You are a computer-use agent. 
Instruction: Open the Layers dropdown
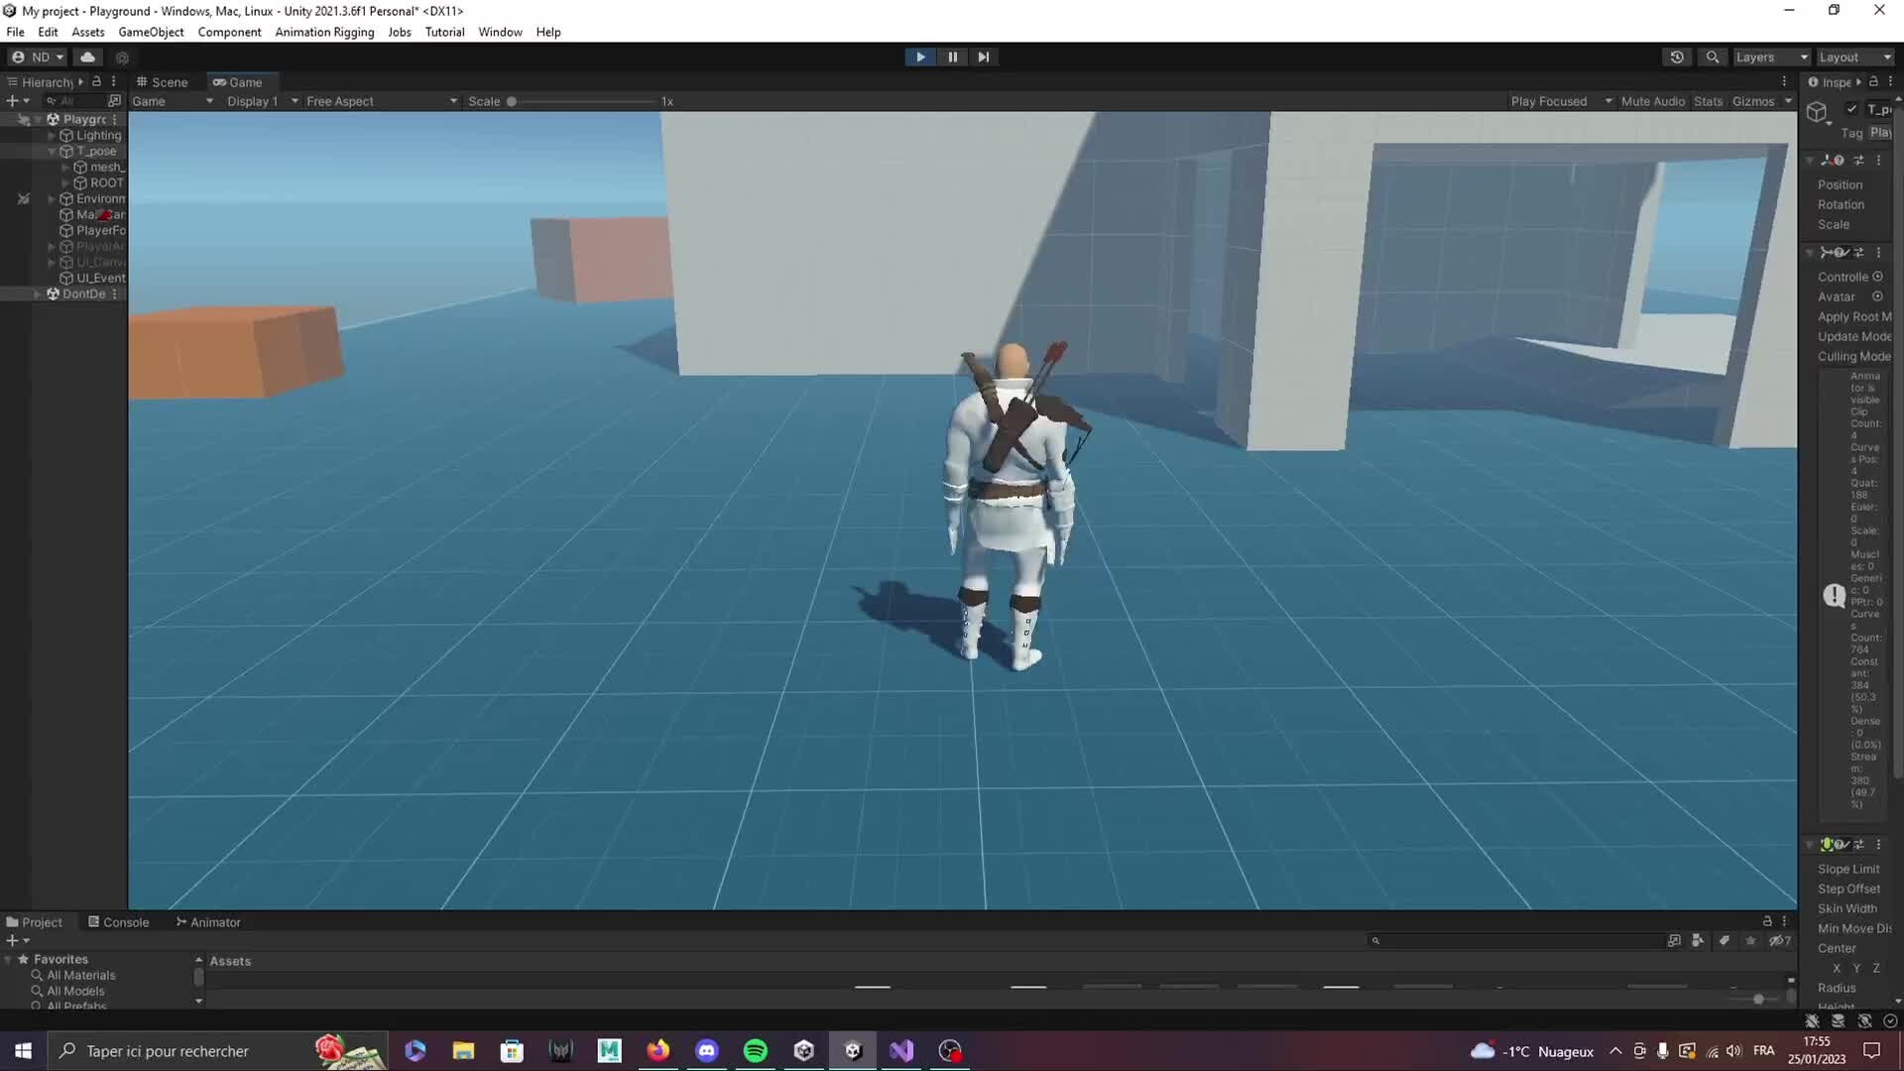coord(1771,57)
